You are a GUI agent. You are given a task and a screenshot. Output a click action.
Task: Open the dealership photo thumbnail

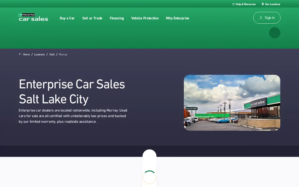(x=232, y=103)
